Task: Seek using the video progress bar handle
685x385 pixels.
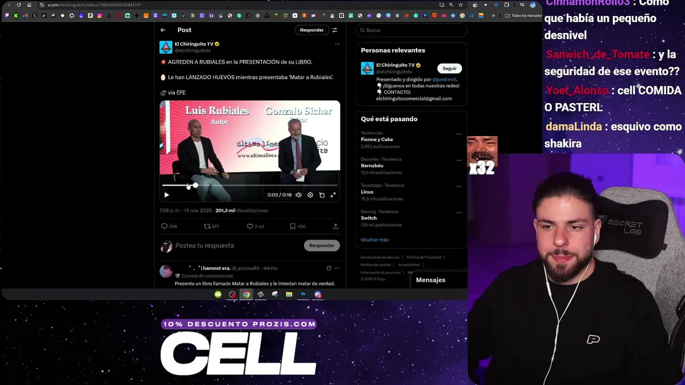Action: (195, 186)
